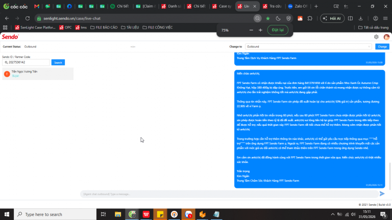The height and width of the screenshot is (220, 392).
Task: Expand the Tất cả dấu trang folder
Action: click(373, 28)
